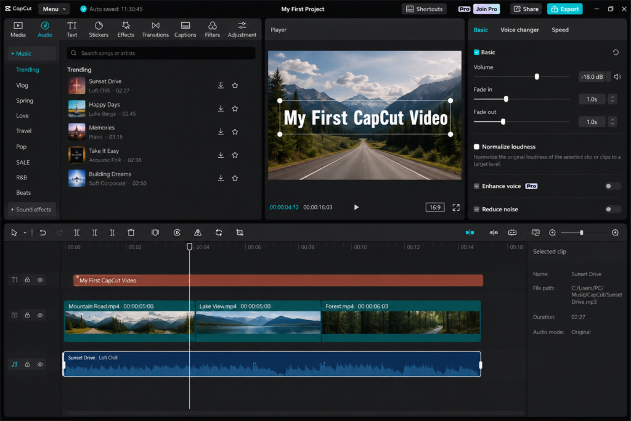Select the Forest.mp4 clip
631x421 pixels.
point(401,321)
